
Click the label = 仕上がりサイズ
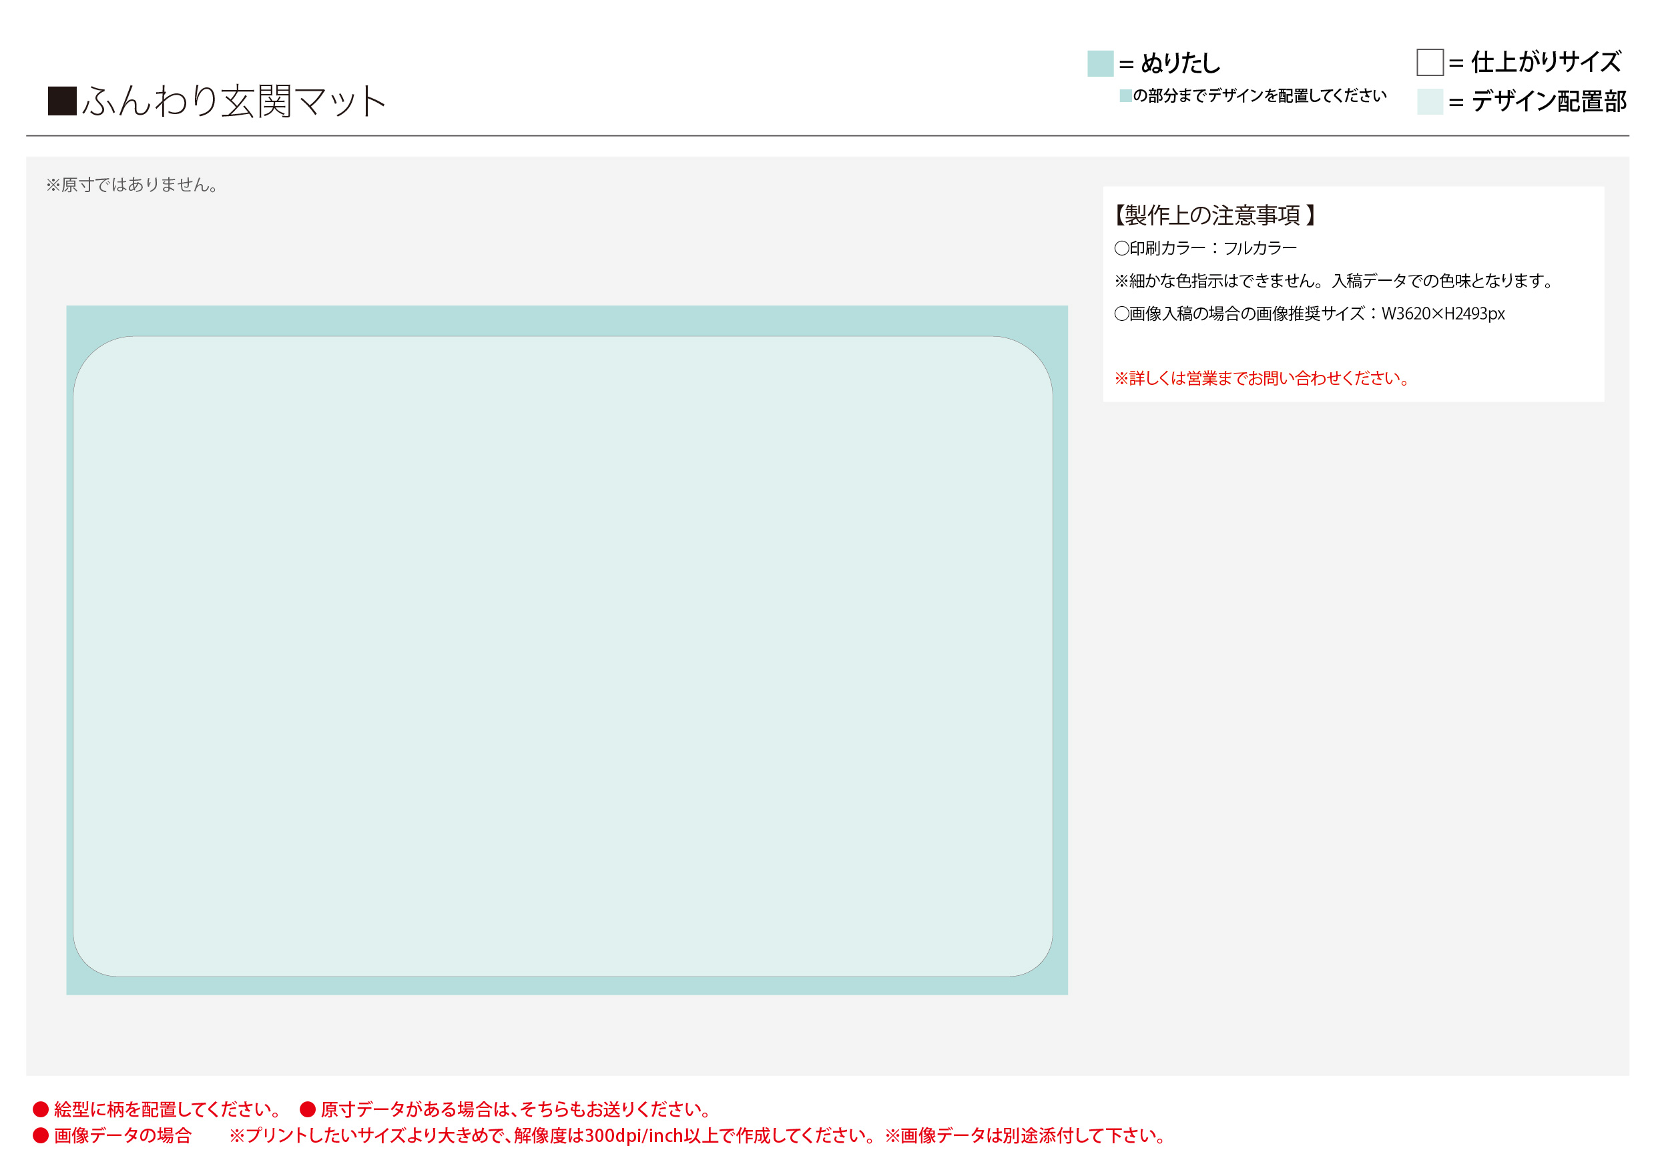click(x=1535, y=62)
